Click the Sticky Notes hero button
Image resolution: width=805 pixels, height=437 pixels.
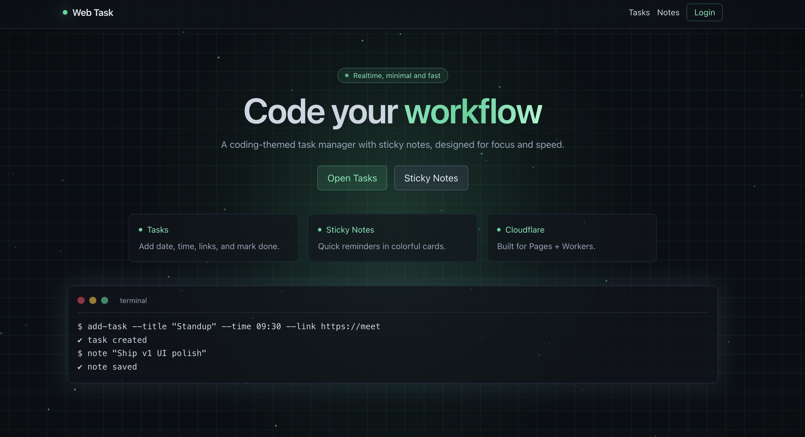click(x=431, y=178)
